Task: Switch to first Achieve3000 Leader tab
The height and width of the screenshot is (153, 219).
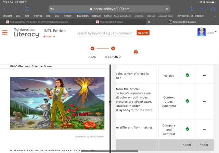Action: 37,22
